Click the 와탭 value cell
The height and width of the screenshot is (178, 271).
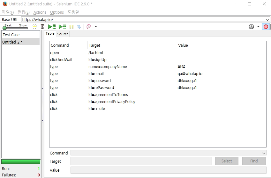point(181,67)
